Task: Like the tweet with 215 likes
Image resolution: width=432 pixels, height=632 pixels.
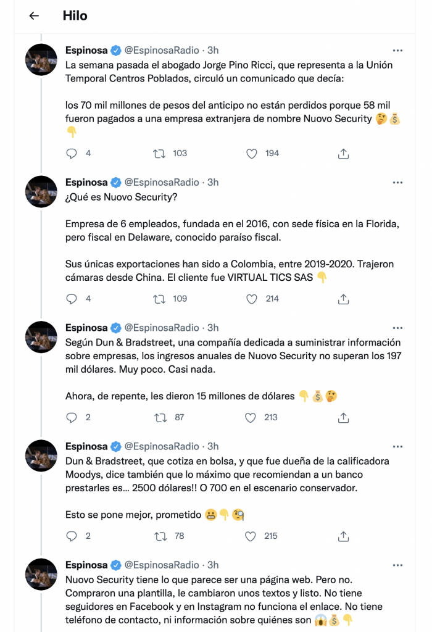Action: point(251,536)
